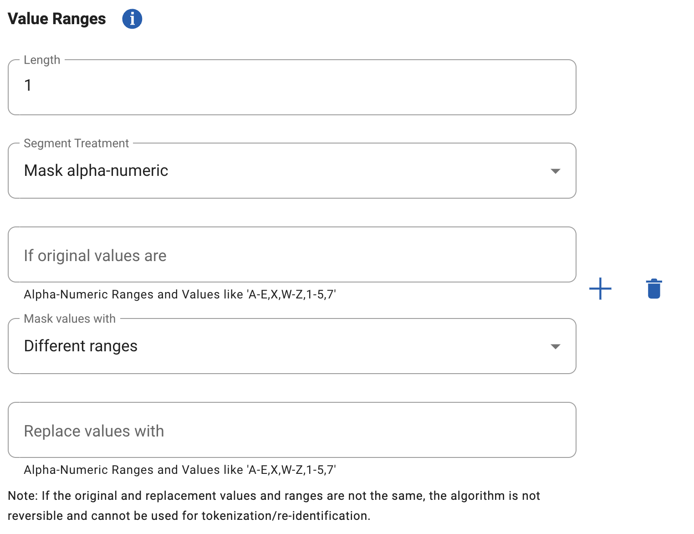Click 'If original values are' placeholder text

point(95,256)
